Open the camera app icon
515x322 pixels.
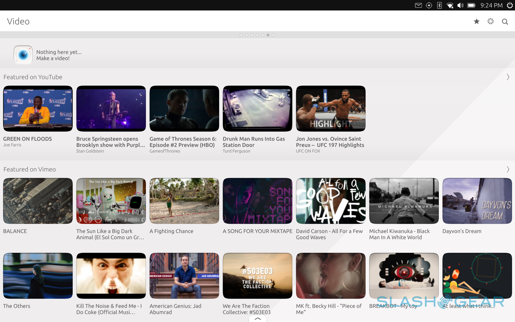point(23,55)
